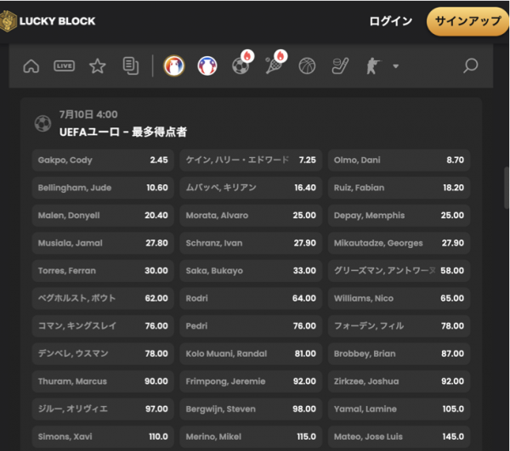Expand the more sports dropdown arrow

pos(395,66)
